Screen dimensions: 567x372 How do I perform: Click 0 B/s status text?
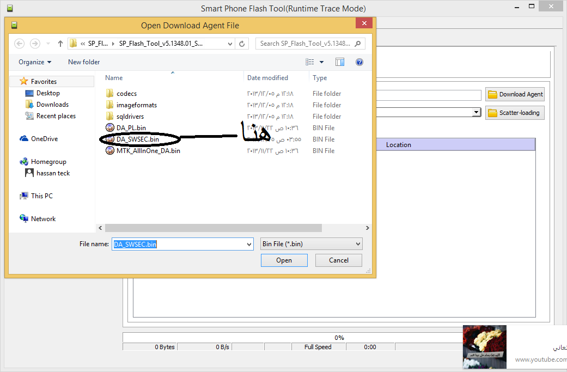[222, 347]
